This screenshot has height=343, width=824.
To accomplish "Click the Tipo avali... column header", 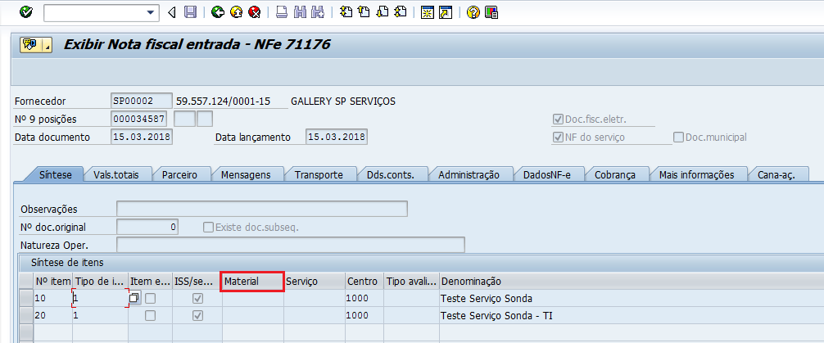I will tap(411, 281).
